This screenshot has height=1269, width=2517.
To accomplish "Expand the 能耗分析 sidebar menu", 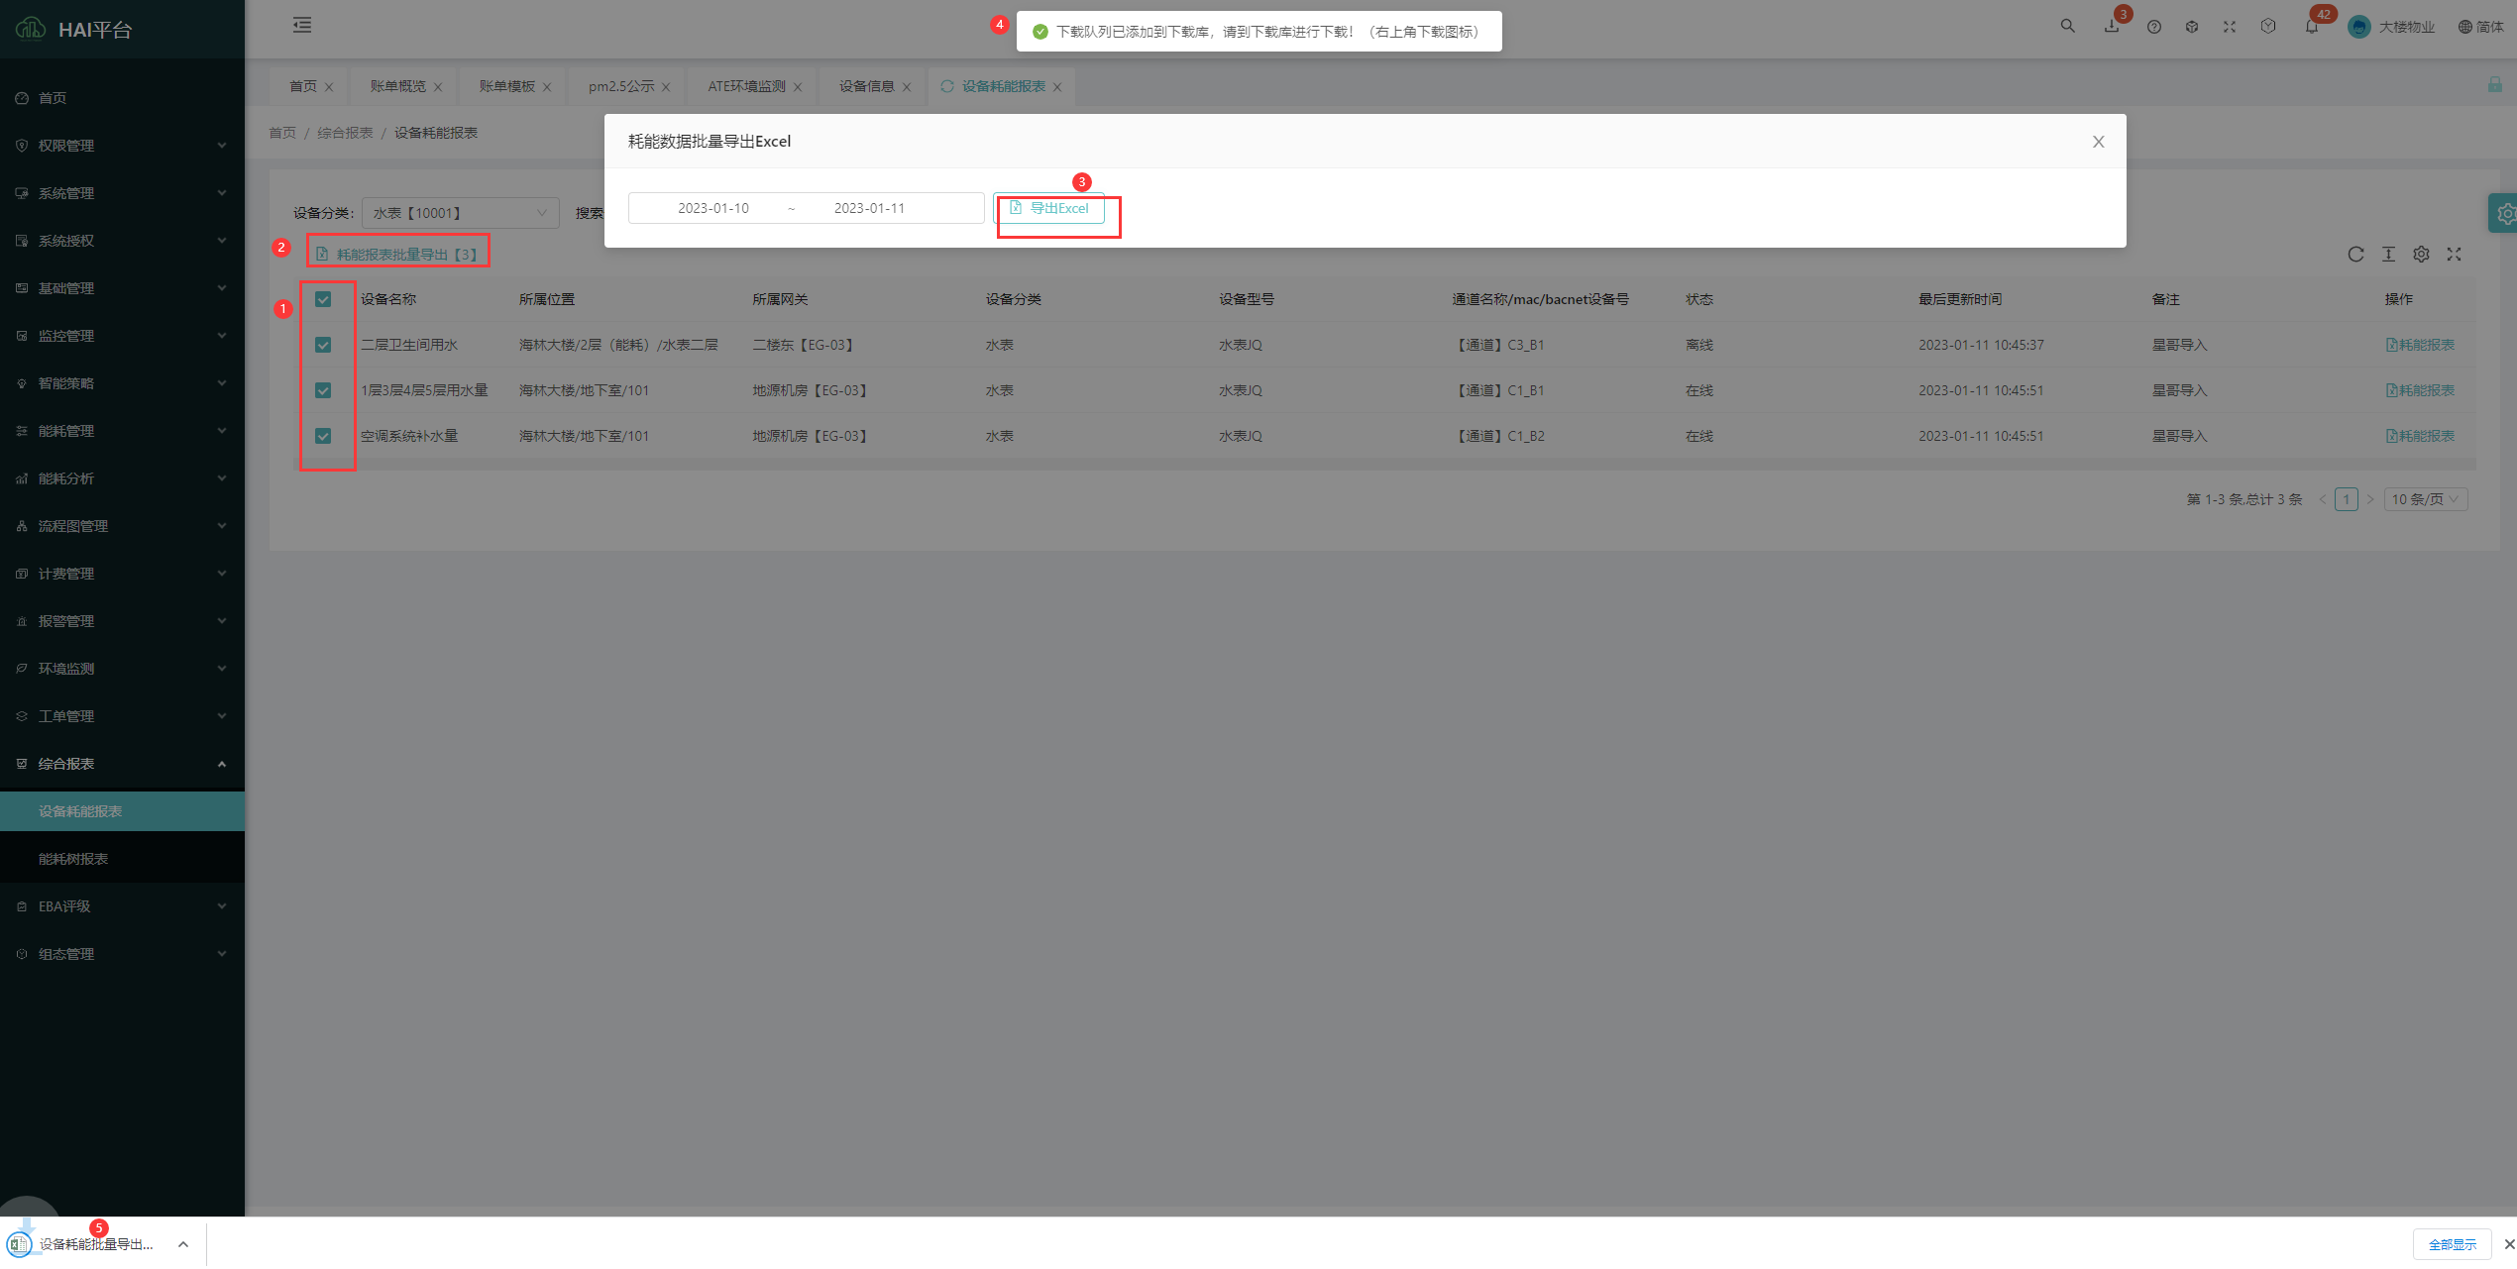I will click(x=122, y=478).
